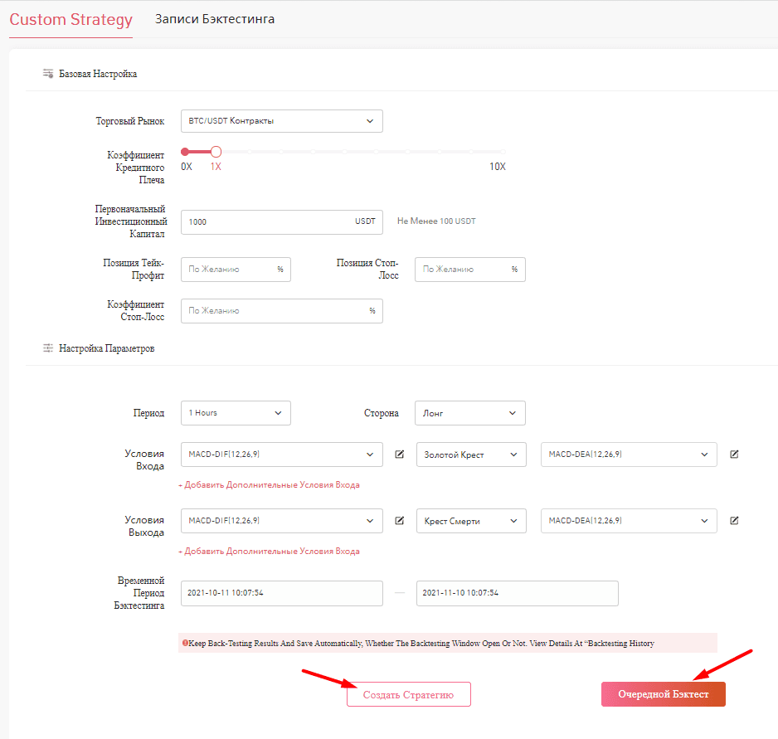Click the Позиция Стоп-Лосс percent field
778x739 pixels.
470,269
